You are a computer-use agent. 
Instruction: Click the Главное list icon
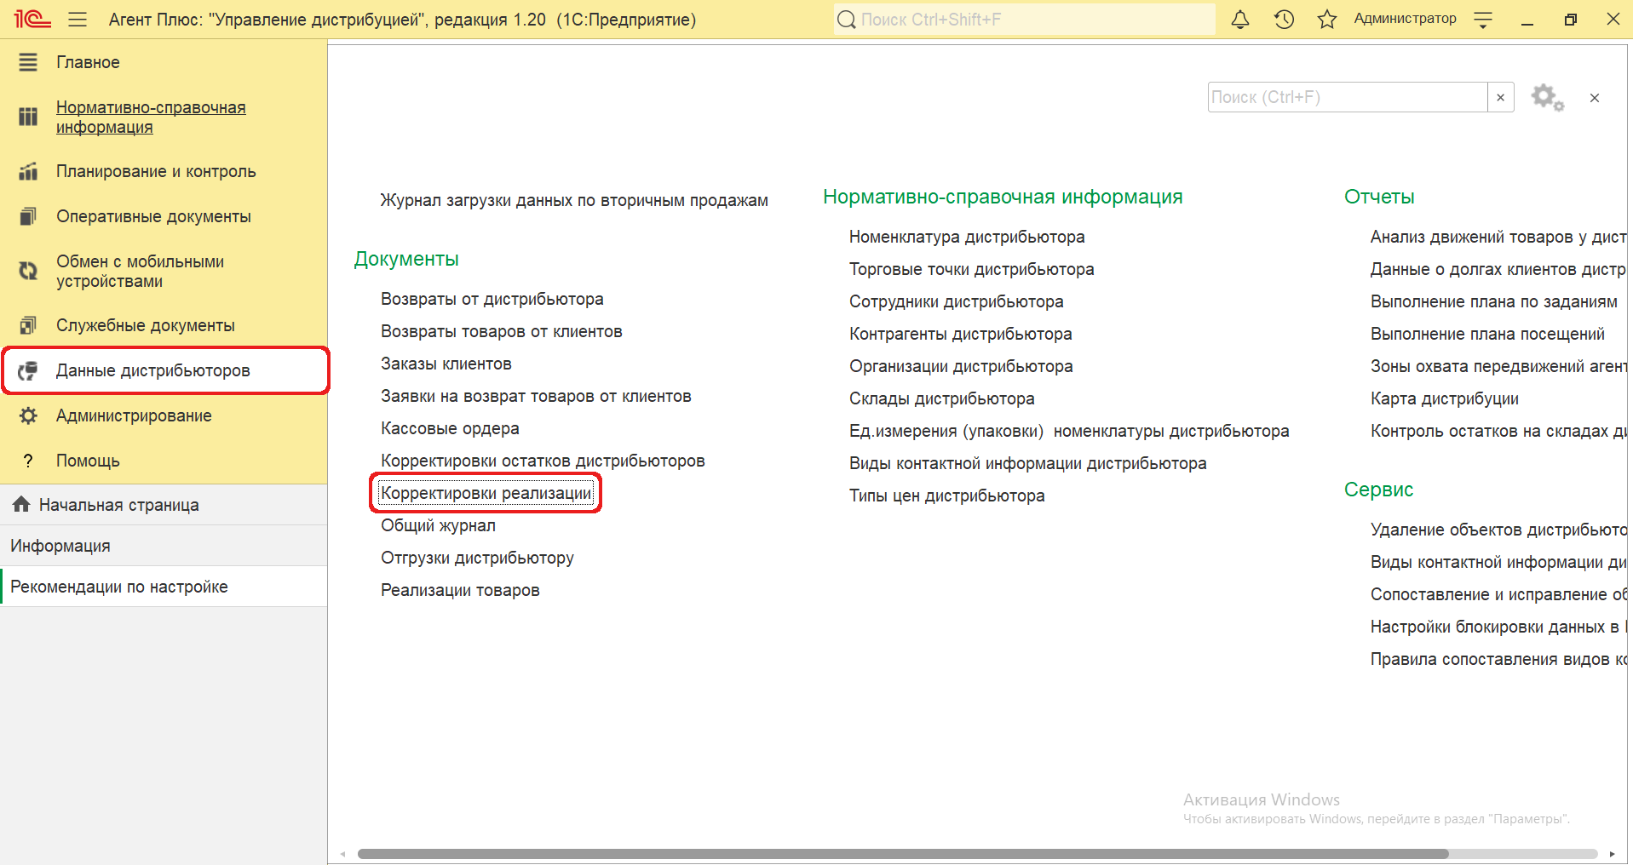(x=28, y=62)
